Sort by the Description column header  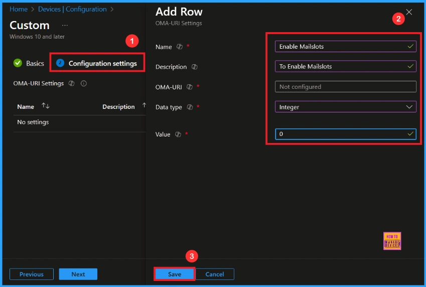tap(118, 107)
